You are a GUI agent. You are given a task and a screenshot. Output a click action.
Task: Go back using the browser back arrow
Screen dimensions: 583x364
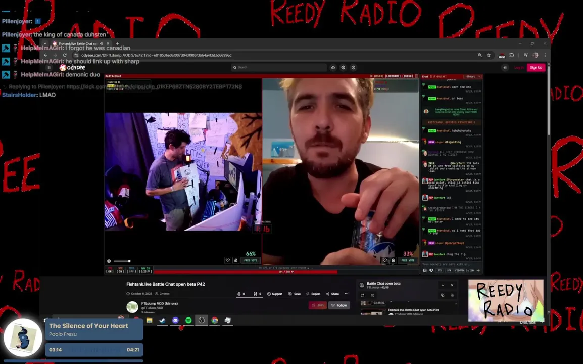(x=46, y=55)
